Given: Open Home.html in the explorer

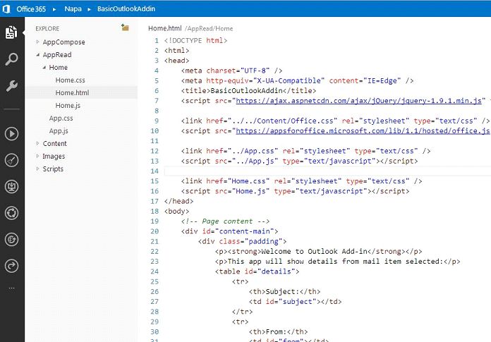Looking at the screenshot, I should (72, 92).
